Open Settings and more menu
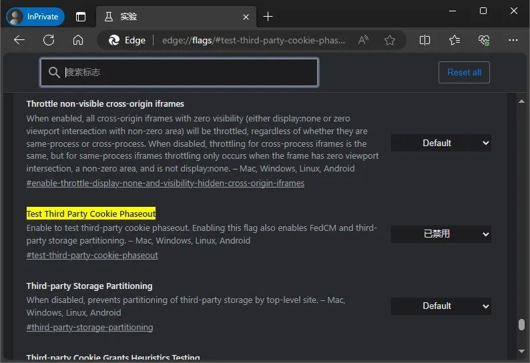The height and width of the screenshot is (363, 530). pos(513,40)
